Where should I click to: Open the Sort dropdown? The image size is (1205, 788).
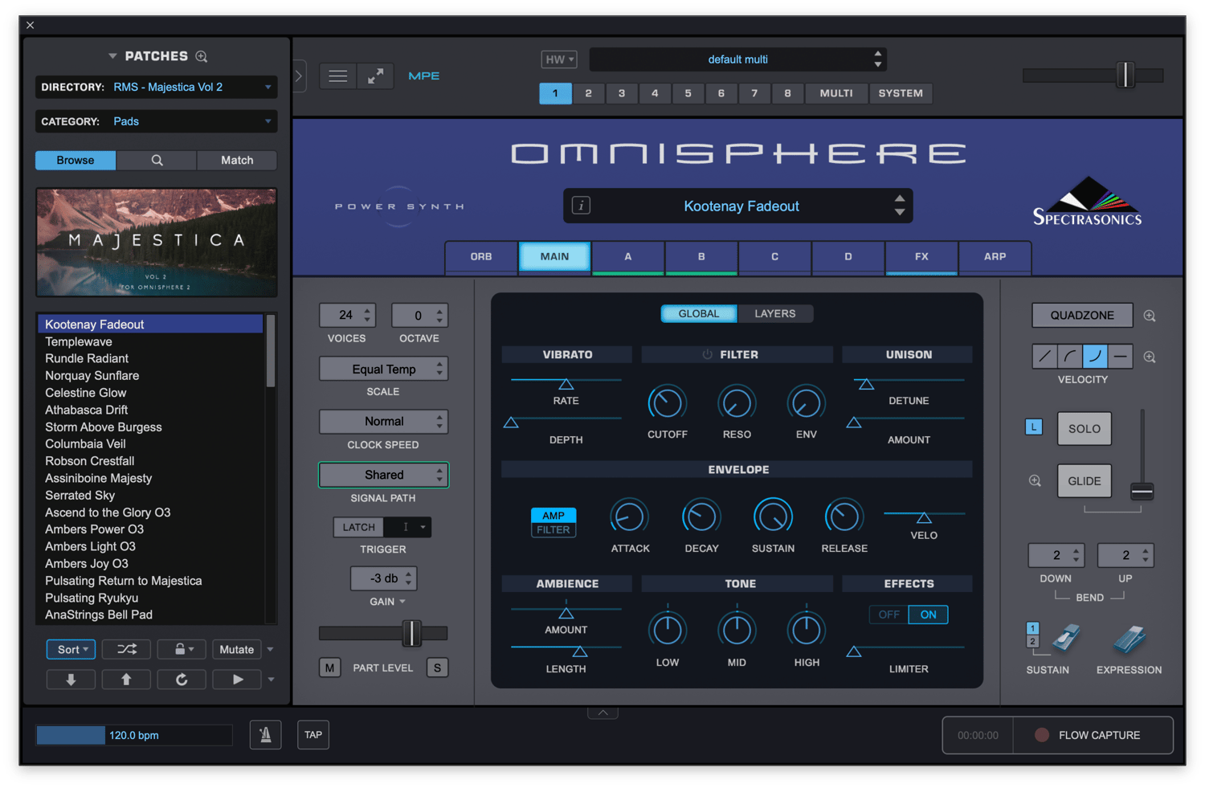click(x=71, y=649)
